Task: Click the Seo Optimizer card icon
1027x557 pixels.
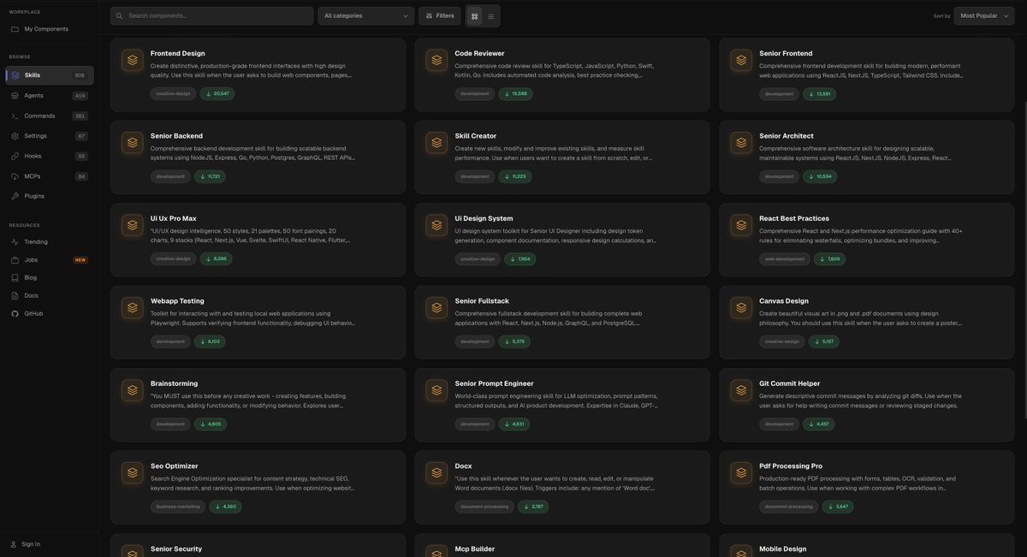Action: 132,473
